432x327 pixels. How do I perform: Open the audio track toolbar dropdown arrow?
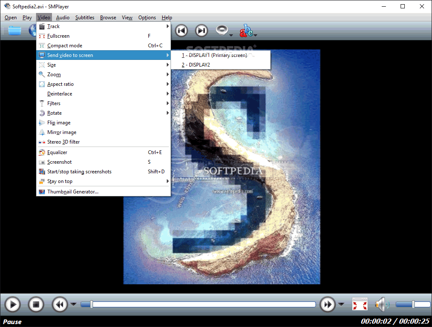(x=231, y=35)
